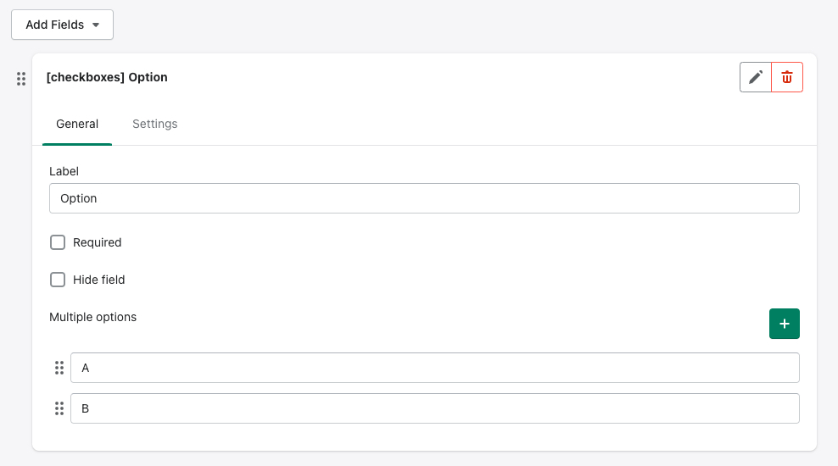838x466 pixels.
Task: Click the "Label" caption above the input
Action: tap(64, 171)
